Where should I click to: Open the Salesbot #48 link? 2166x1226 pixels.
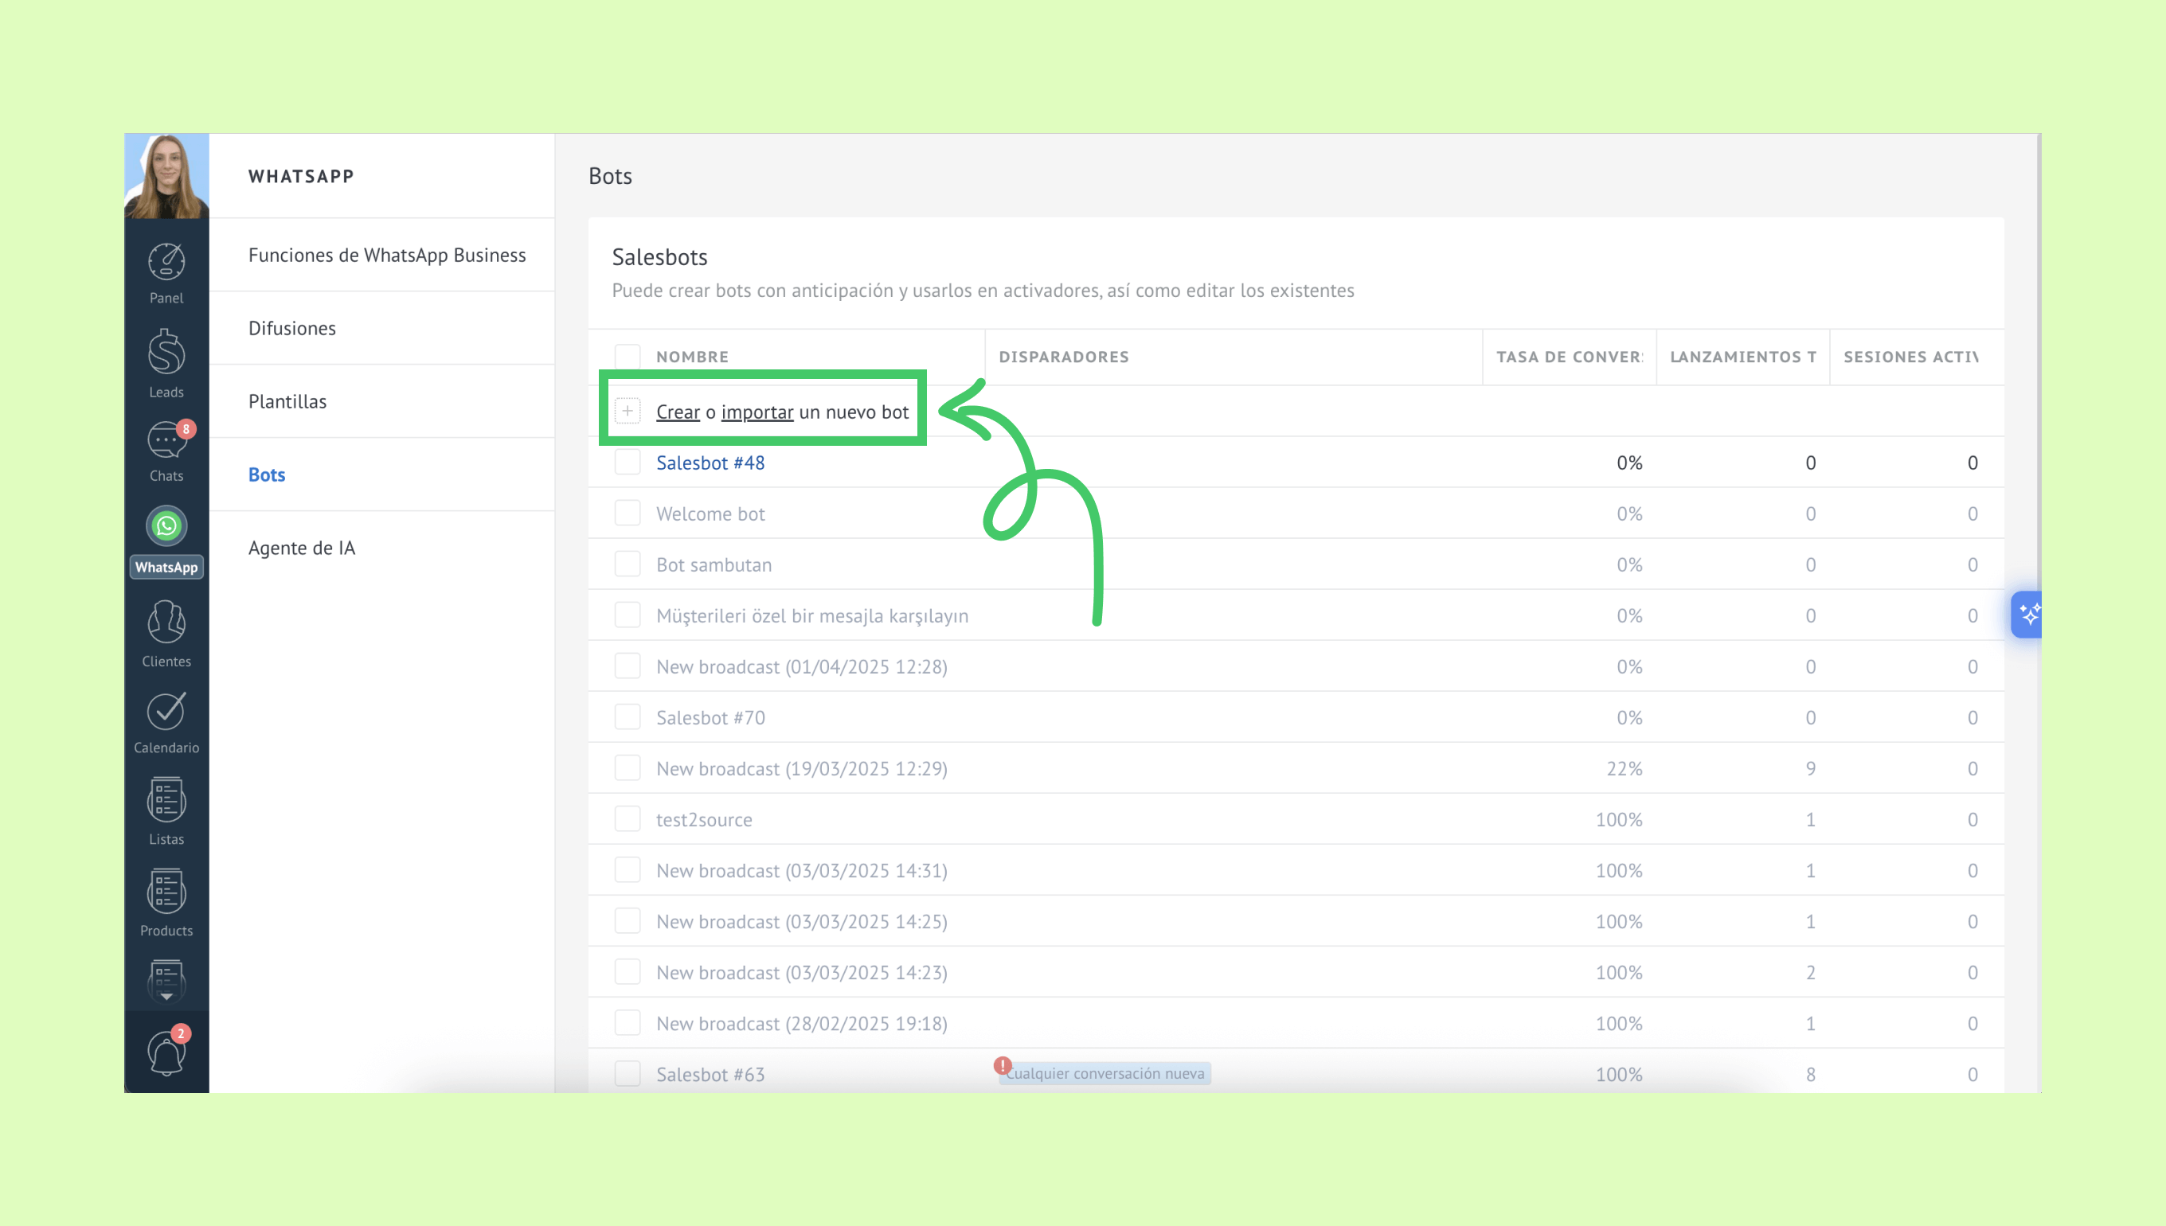click(x=710, y=463)
